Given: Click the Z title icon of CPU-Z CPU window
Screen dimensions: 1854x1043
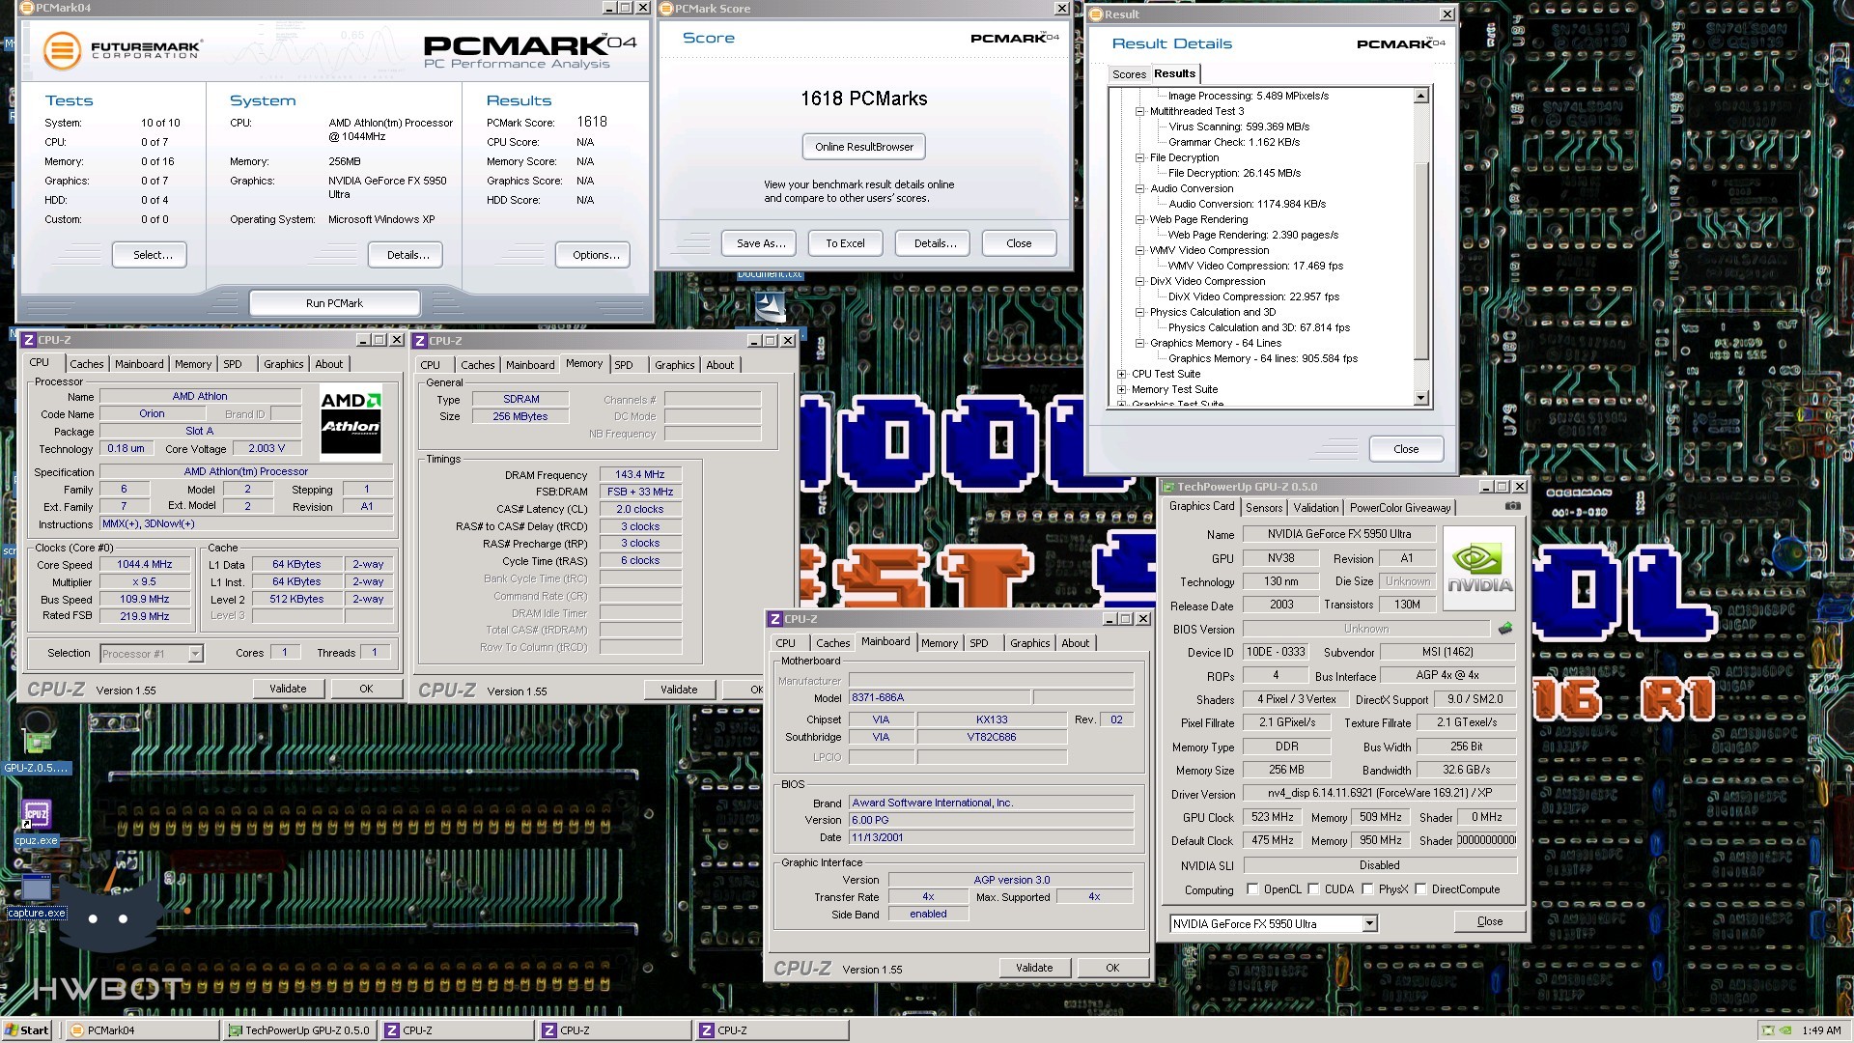Looking at the screenshot, I should coord(29,340).
